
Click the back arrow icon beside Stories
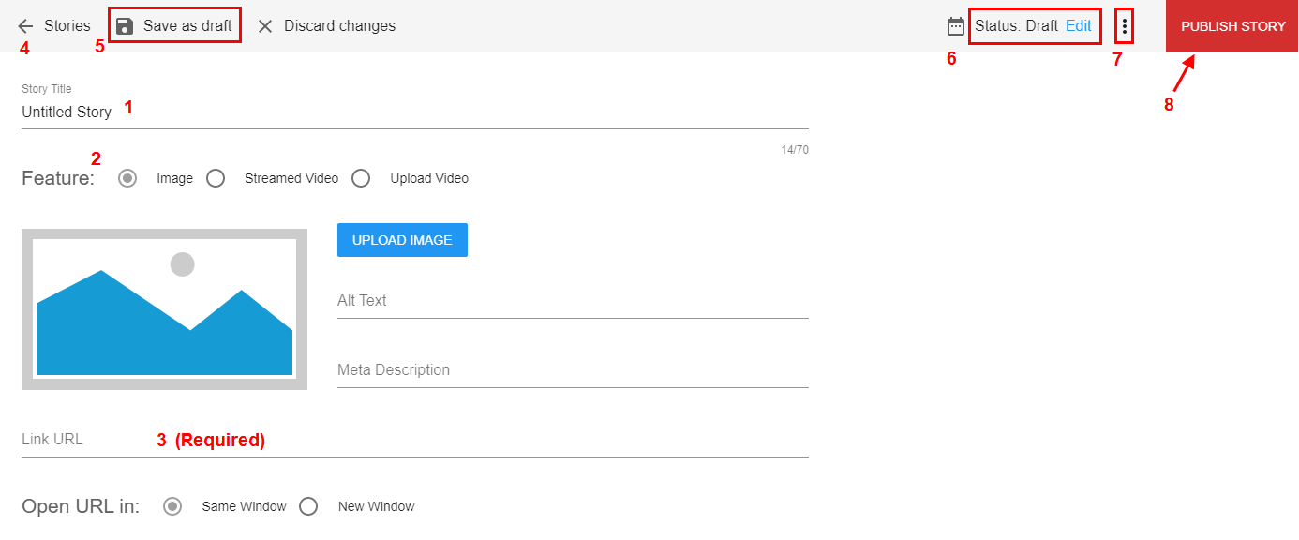25,26
